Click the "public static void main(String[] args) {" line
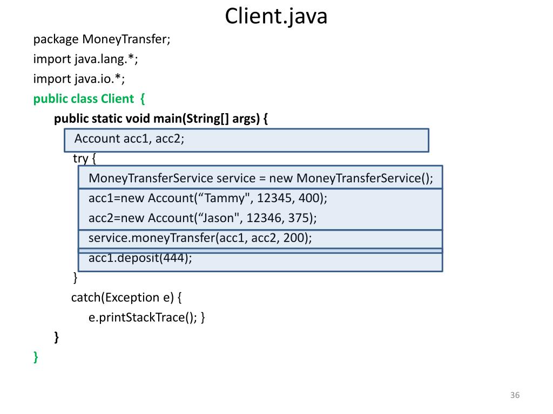Screen dimensions: 553x414 coord(161,119)
